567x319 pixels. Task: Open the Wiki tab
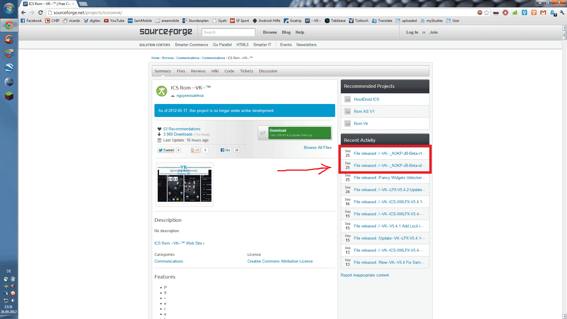tap(215, 71)
